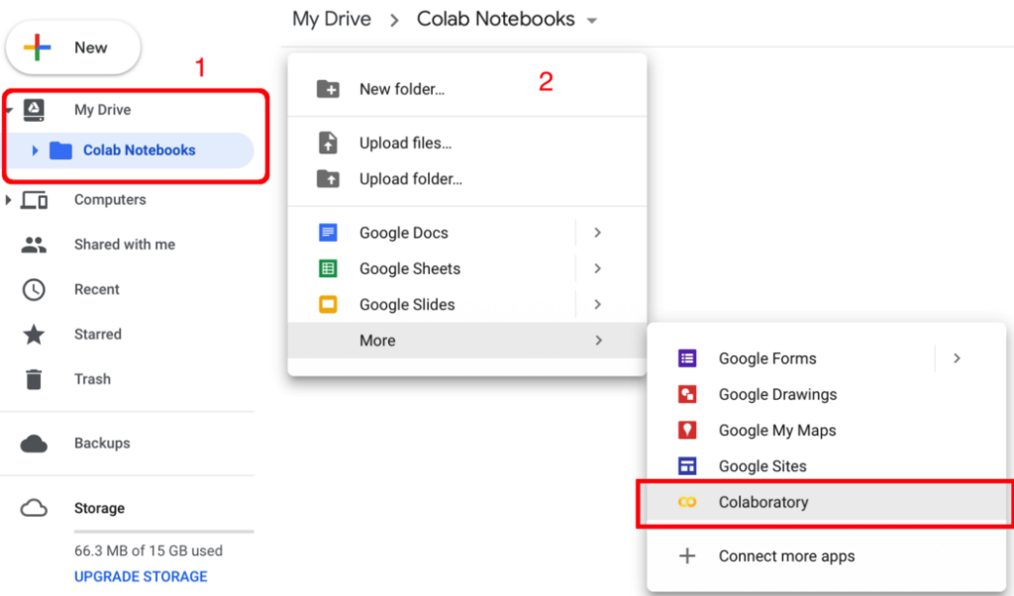Select the Upload files icon

pyautogui.click(x=328, y=143)
